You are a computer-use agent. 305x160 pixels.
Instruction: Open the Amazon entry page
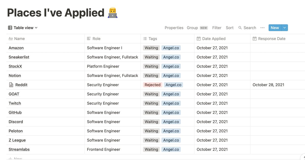(16, 48)
